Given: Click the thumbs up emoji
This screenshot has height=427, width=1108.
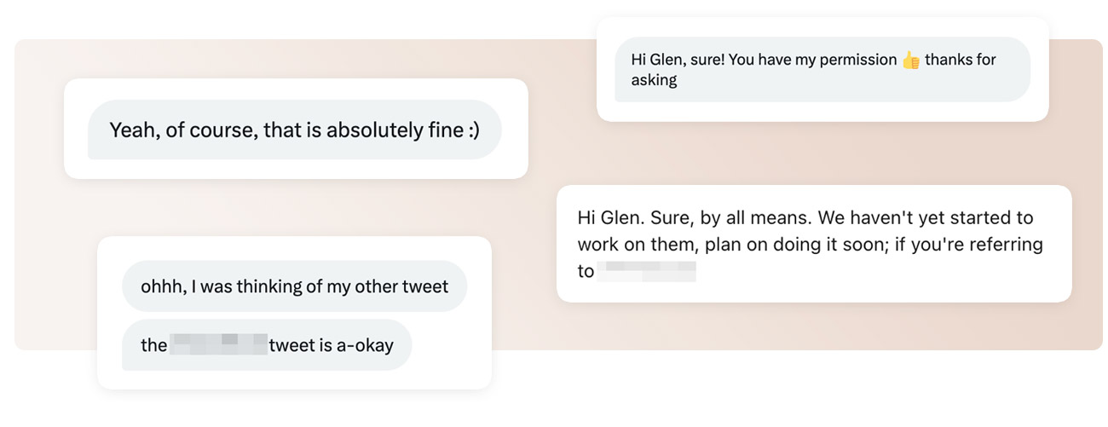Looking at the screenshot, I should click(x=910, y=61).
